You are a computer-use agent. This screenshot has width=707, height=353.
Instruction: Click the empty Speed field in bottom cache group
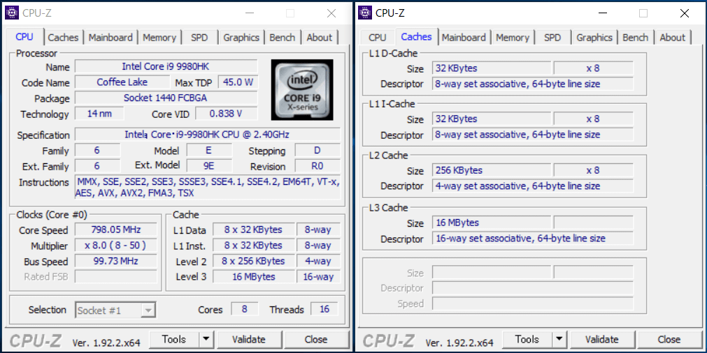pyautogui.click(x=532, y=303)
